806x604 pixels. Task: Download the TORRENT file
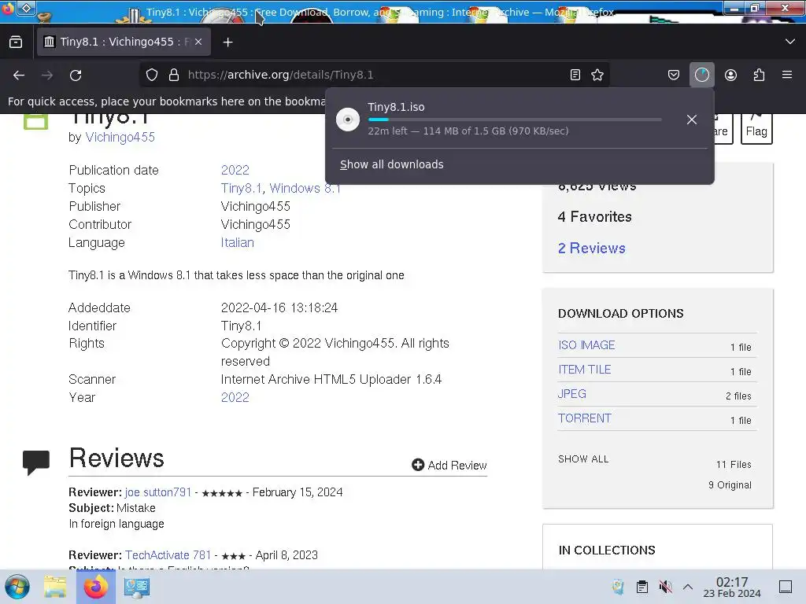tap(585, 418)
